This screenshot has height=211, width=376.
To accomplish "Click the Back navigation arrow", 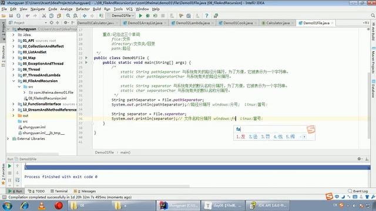I will click(85, 16).
